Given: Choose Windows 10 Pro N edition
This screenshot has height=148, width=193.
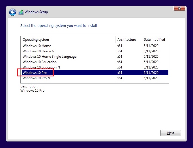Looking at the screenshot, I should coord(95,78).
